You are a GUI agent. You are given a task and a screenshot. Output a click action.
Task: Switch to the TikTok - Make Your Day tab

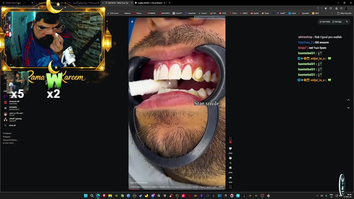(117, 3)
